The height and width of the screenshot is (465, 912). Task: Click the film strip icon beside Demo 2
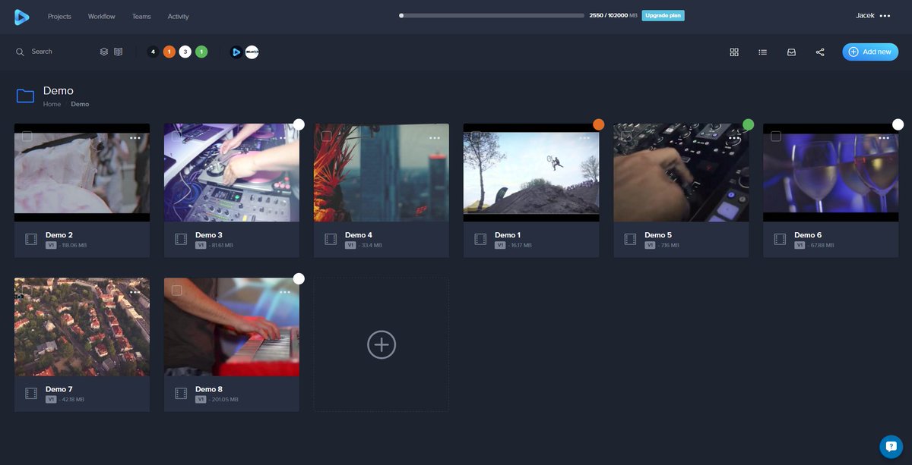(x=31, y=239)
